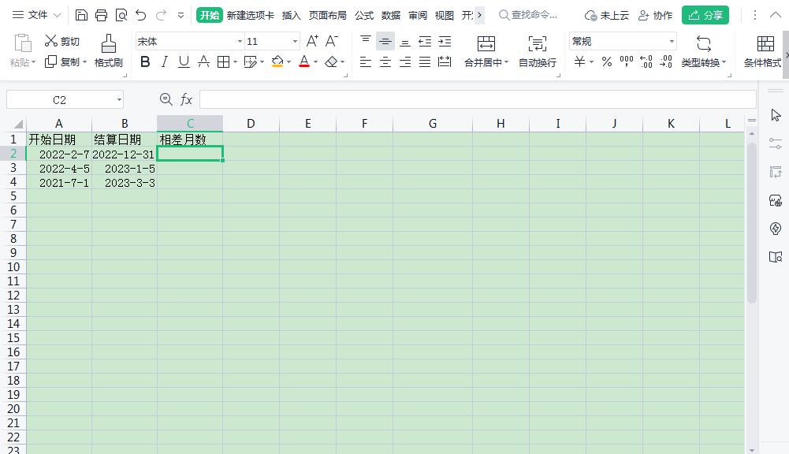The image size is (789, 454).
Task: Click the 分享 (Share) button
Action: coord(705,15)
